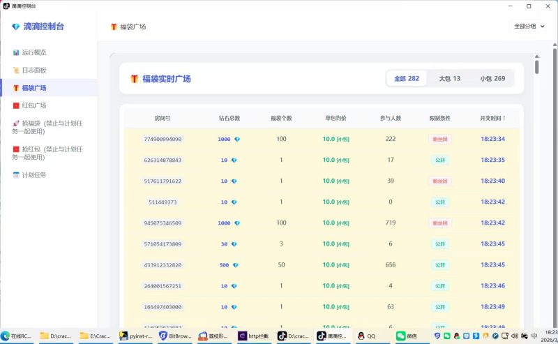Click room number 626314878843
The image size is (558, 344).
tap(163, 160)
